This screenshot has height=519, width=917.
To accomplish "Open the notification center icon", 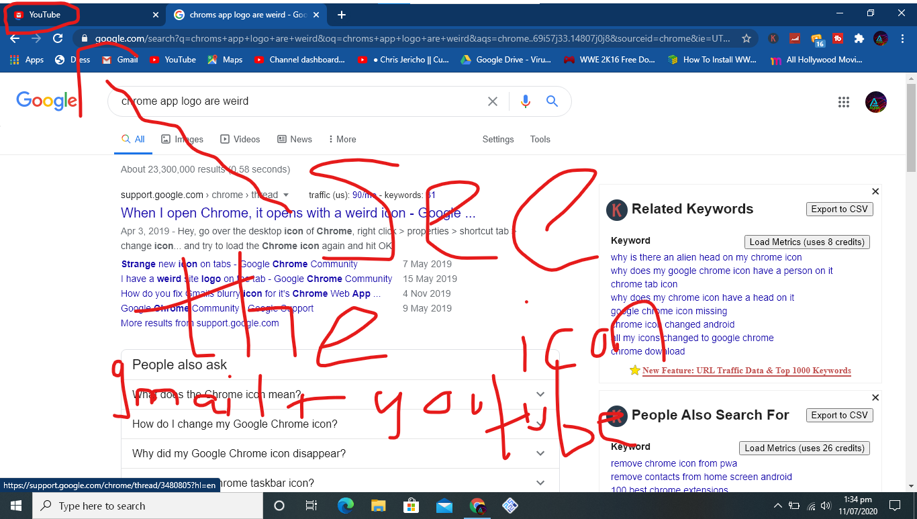I will tap(895, 506).
